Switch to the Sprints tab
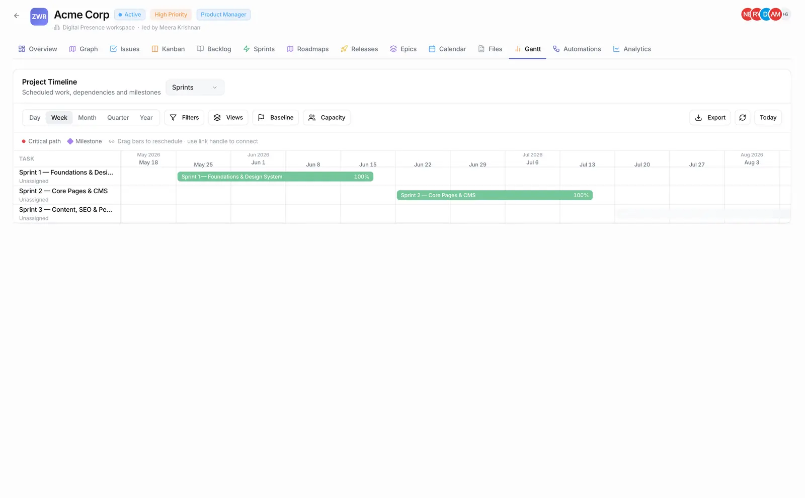Image resolution: width=805 pixels, height=498 pixels. (259, 49)
